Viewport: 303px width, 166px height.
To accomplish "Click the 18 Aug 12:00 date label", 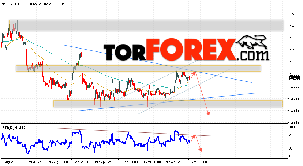I will pos(34,162).
